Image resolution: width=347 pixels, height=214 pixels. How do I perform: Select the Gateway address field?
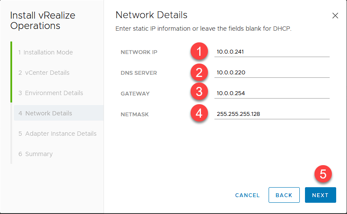[x=272, y=93]
